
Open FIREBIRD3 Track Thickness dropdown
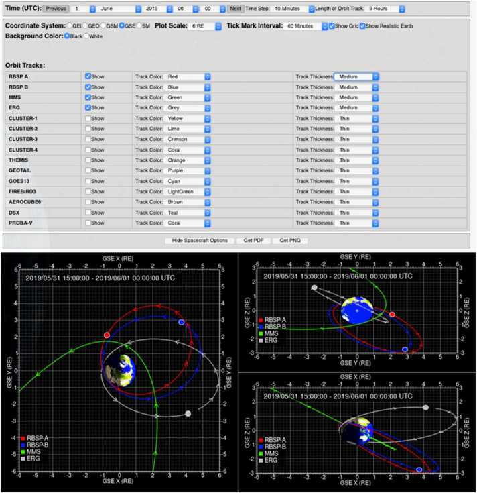pyautogui.click(x=356, y=192)
